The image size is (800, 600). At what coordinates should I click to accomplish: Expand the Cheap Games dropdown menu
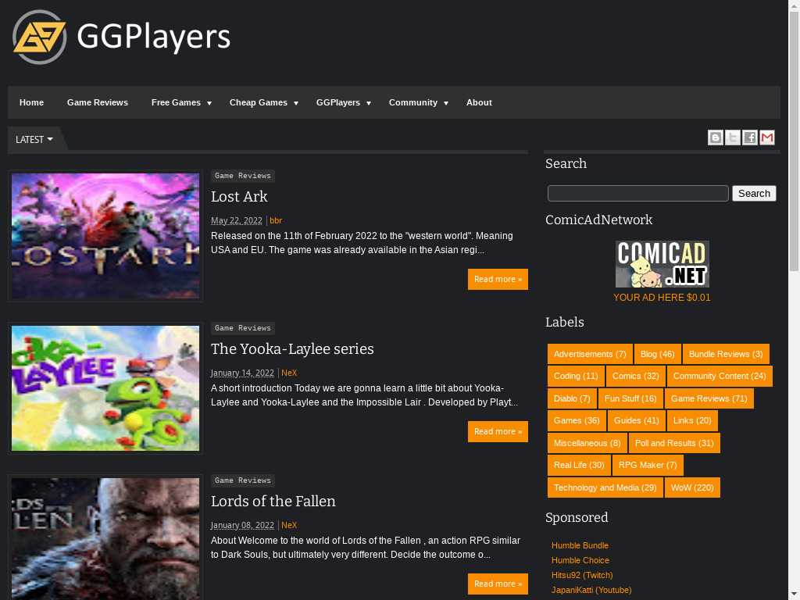tap(263, 102)
